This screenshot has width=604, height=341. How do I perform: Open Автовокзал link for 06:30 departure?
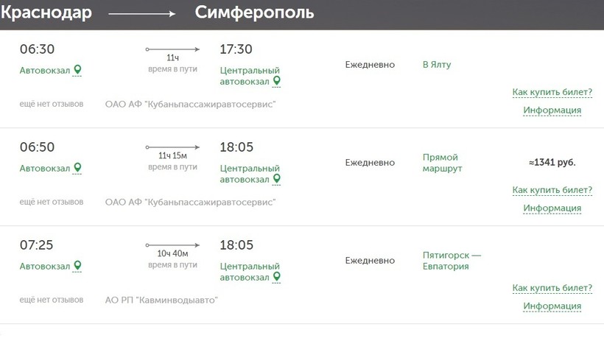pyautogui.click(x=45, y=70)
